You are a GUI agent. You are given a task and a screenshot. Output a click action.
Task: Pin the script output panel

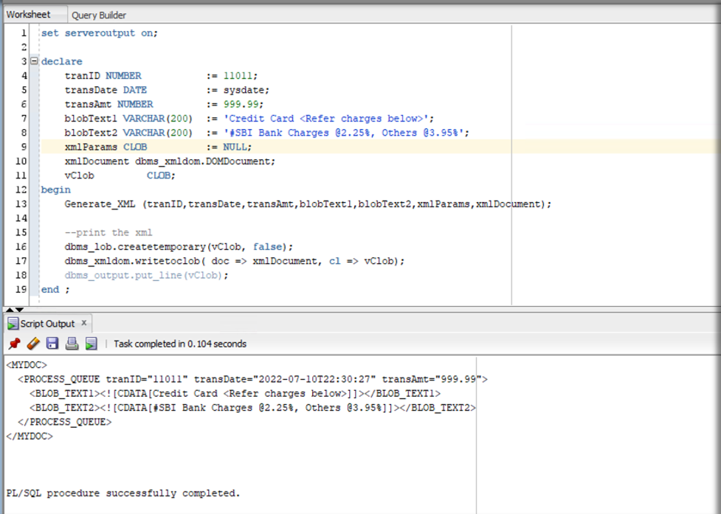[14, 344]
